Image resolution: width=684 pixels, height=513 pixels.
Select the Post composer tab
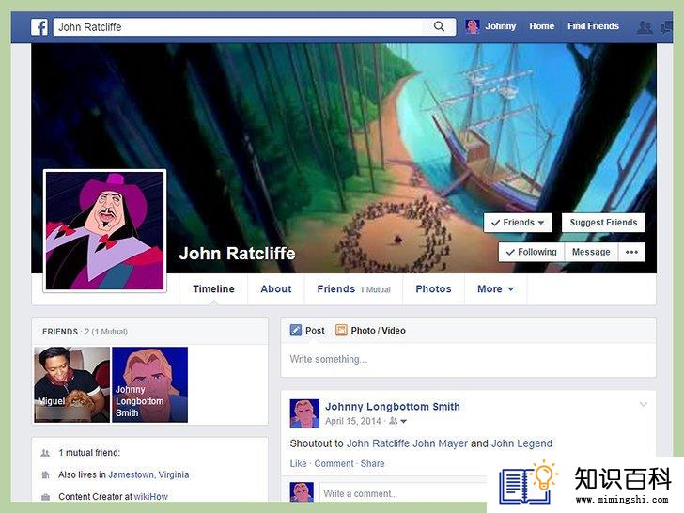tap(307, 330)
